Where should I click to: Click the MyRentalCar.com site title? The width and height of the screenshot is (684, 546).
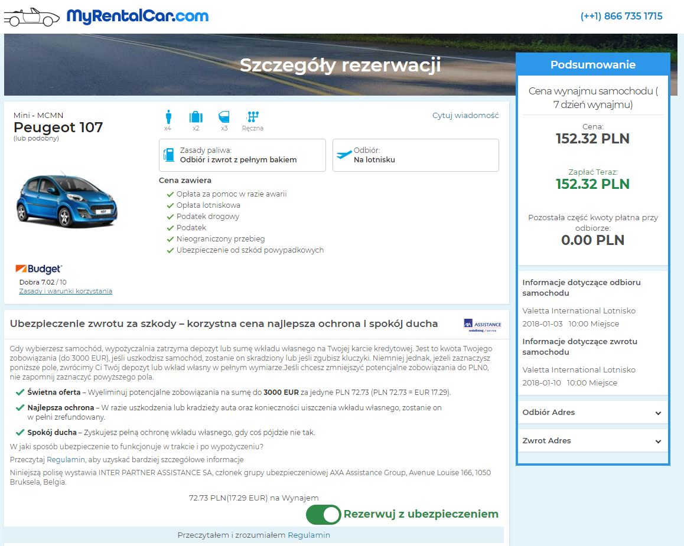click(x=138, y=17)
